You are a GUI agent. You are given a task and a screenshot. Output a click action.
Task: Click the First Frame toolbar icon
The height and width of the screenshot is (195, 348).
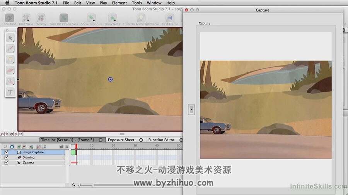pyautogui.click(x=170, y=18)
